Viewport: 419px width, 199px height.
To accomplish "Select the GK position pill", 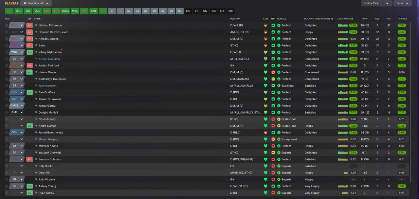I will 9,11.
